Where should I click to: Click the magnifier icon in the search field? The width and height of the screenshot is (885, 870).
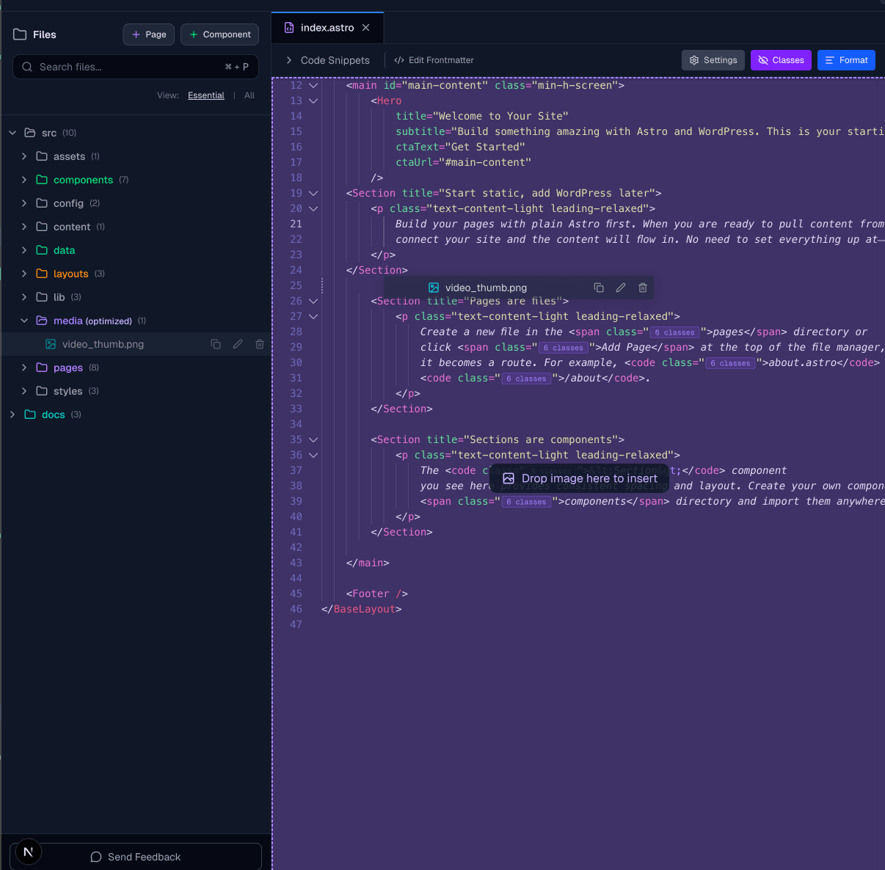(26, 67)
